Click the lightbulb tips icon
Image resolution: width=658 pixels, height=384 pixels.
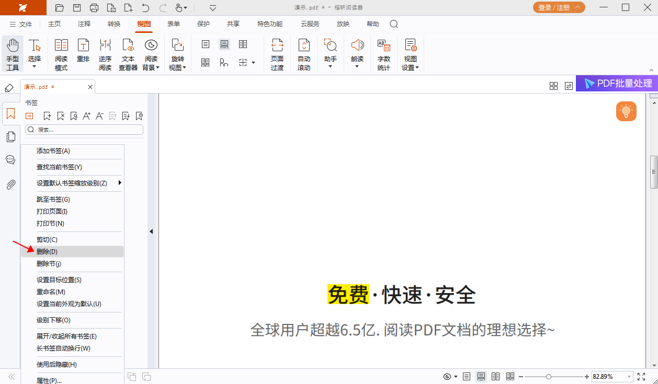(x=626, y=111)
